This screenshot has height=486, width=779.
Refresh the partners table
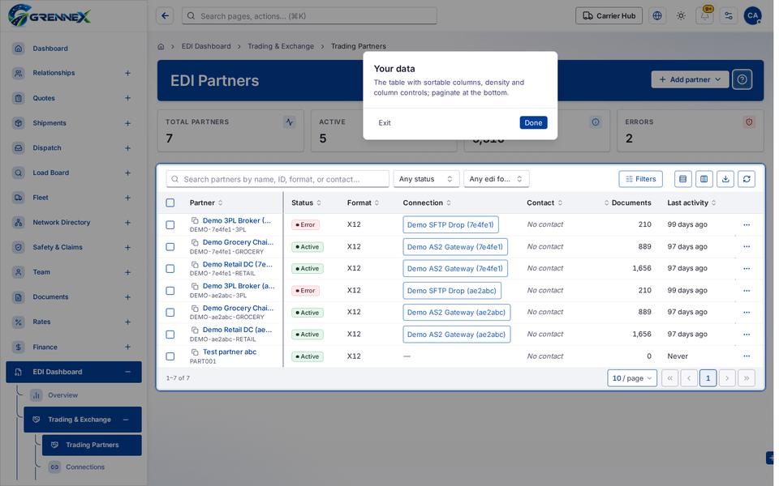747,179
